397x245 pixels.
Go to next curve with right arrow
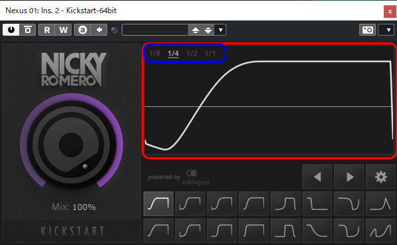[349, 177]
